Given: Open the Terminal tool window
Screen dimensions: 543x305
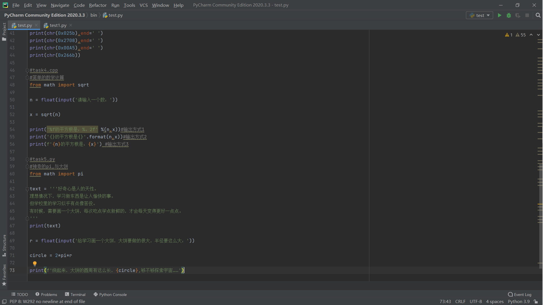Looking at the screenshot, I should coord(75,295).
